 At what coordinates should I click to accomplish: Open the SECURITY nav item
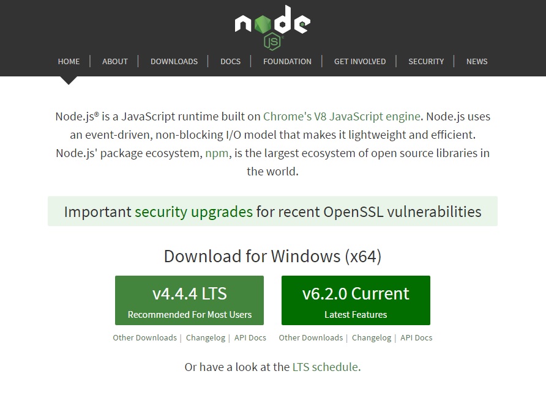(x=426, y=62)
